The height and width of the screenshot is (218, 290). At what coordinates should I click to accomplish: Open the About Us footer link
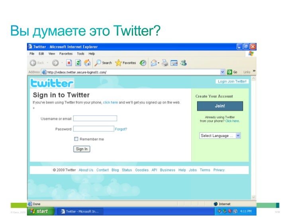point(86,170)
